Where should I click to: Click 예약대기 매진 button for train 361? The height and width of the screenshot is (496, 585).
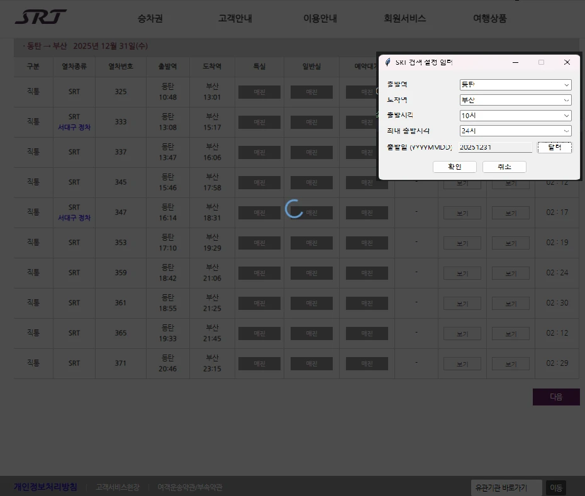(367, 303)
